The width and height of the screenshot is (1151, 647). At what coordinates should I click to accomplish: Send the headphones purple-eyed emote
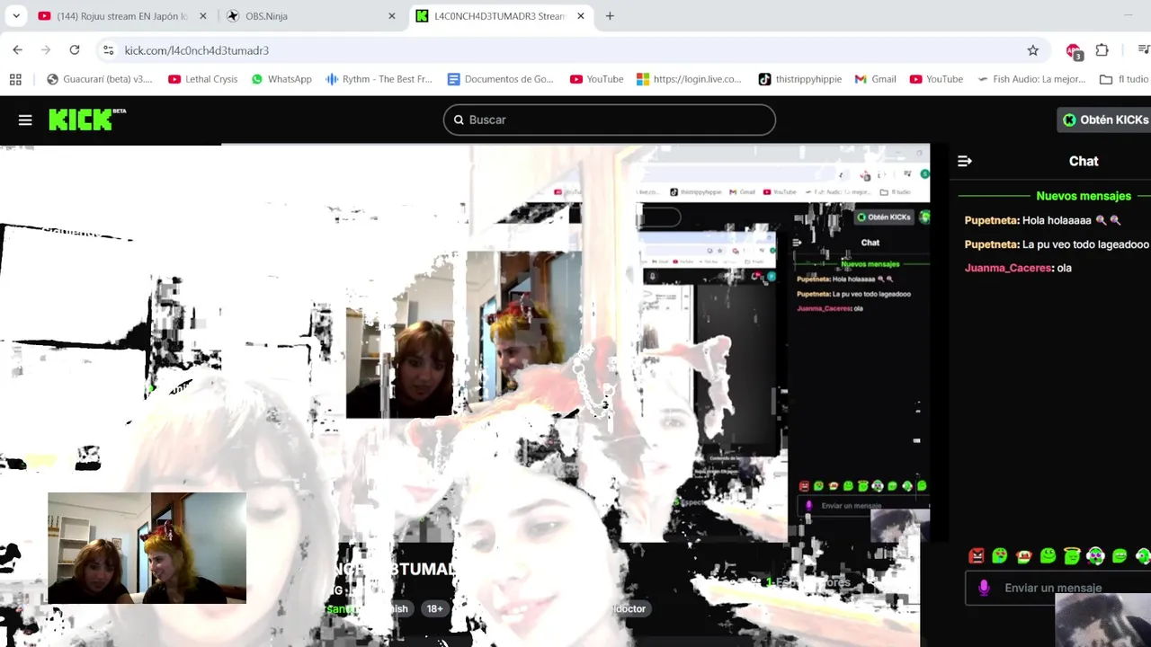pos(1095,556)
